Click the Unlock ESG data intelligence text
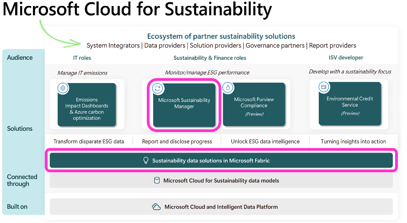Image resolution: width=407 pixels, height=223 pixels. 265,142
